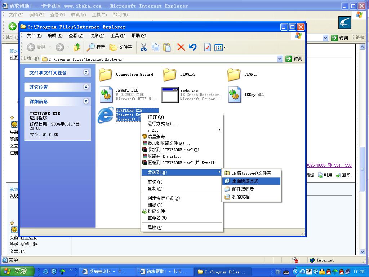This screenshot has height=277, width=369.
Task: Click the Copy icon in toolbar
Action: (155, 47)
